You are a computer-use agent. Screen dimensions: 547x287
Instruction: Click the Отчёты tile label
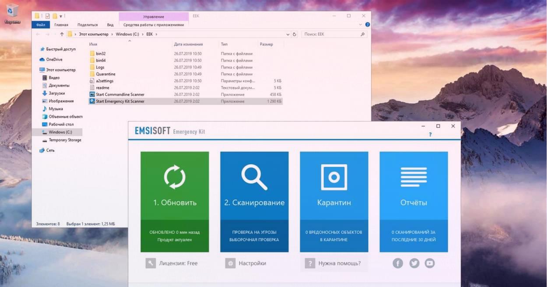click(414, 203)
